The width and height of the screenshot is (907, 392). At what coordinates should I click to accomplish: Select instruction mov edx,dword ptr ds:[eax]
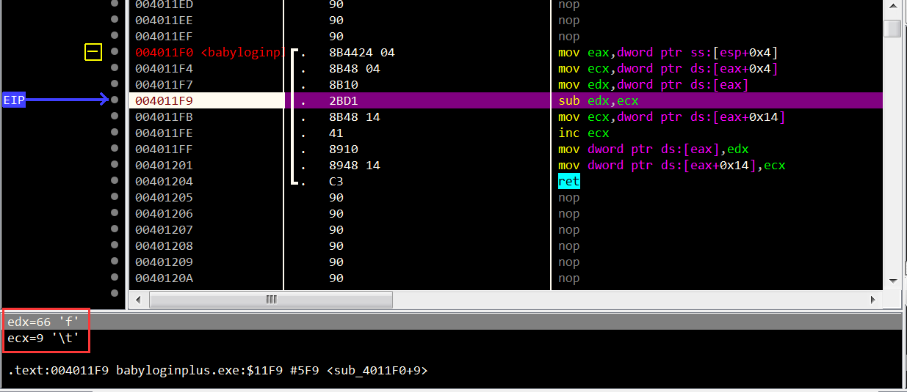coord(653,85)
